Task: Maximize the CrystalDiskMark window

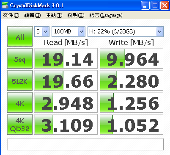Action: pos(155,6)
